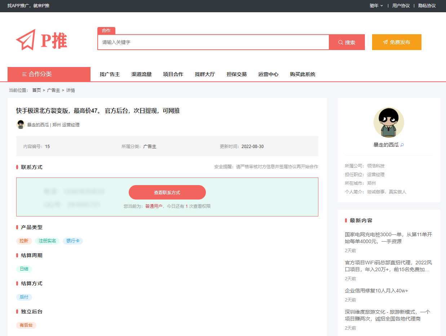Viewport: 446px width, 336px height.
Task: Open 企业信用修复10人月入40w+ listing
Action: click(x=376, y=291)
